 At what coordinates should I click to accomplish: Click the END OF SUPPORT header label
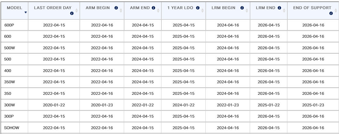coord(312,8)
